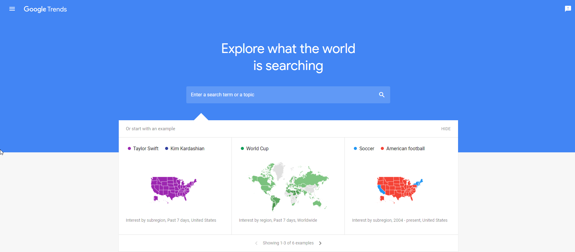
Task: Click the purple Taylor Swift legend dot
Action: 129,148
